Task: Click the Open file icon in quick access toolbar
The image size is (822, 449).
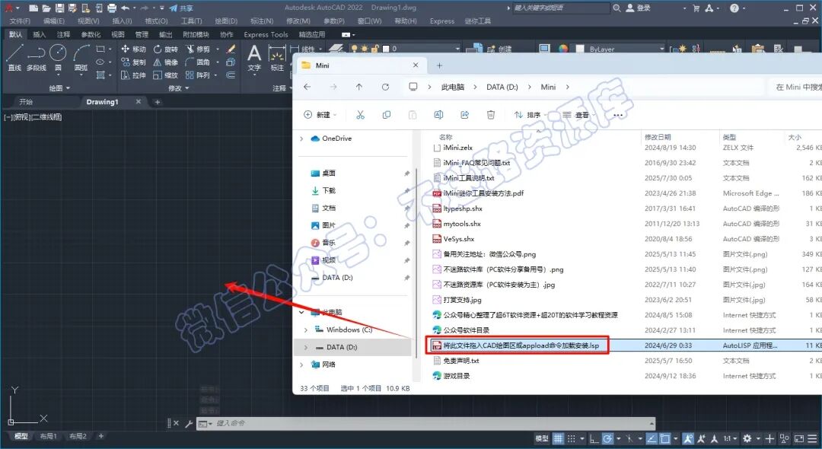Action: click(46, 8)
